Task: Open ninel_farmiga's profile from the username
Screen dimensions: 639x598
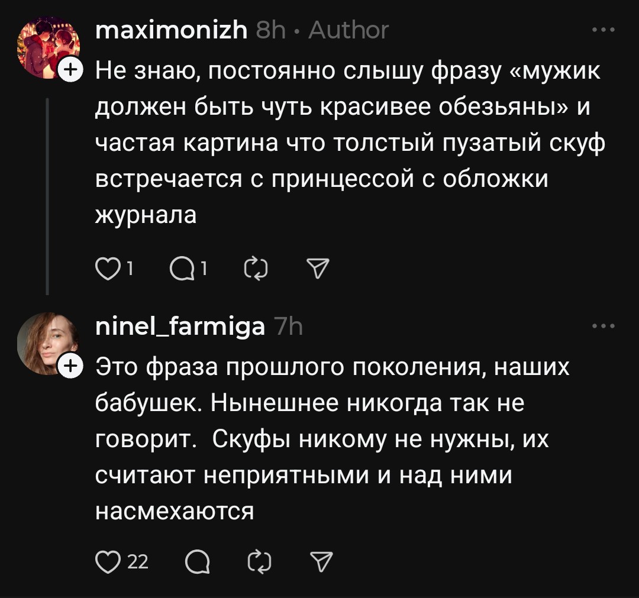Action: coord(180,327)
